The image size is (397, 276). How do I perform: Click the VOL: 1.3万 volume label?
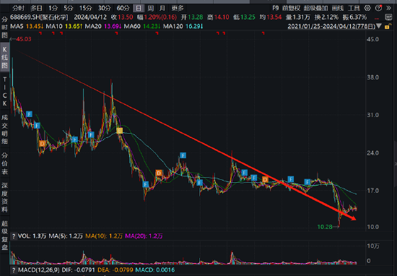[x=32, y=236]
